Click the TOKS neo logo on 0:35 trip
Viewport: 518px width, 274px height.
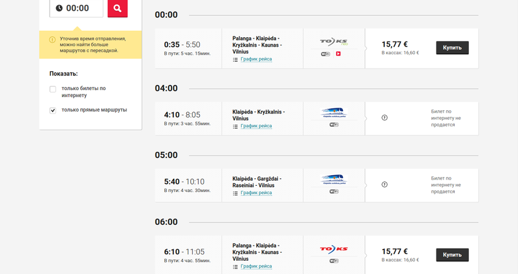pyautogui.click(x=334, y=42)
